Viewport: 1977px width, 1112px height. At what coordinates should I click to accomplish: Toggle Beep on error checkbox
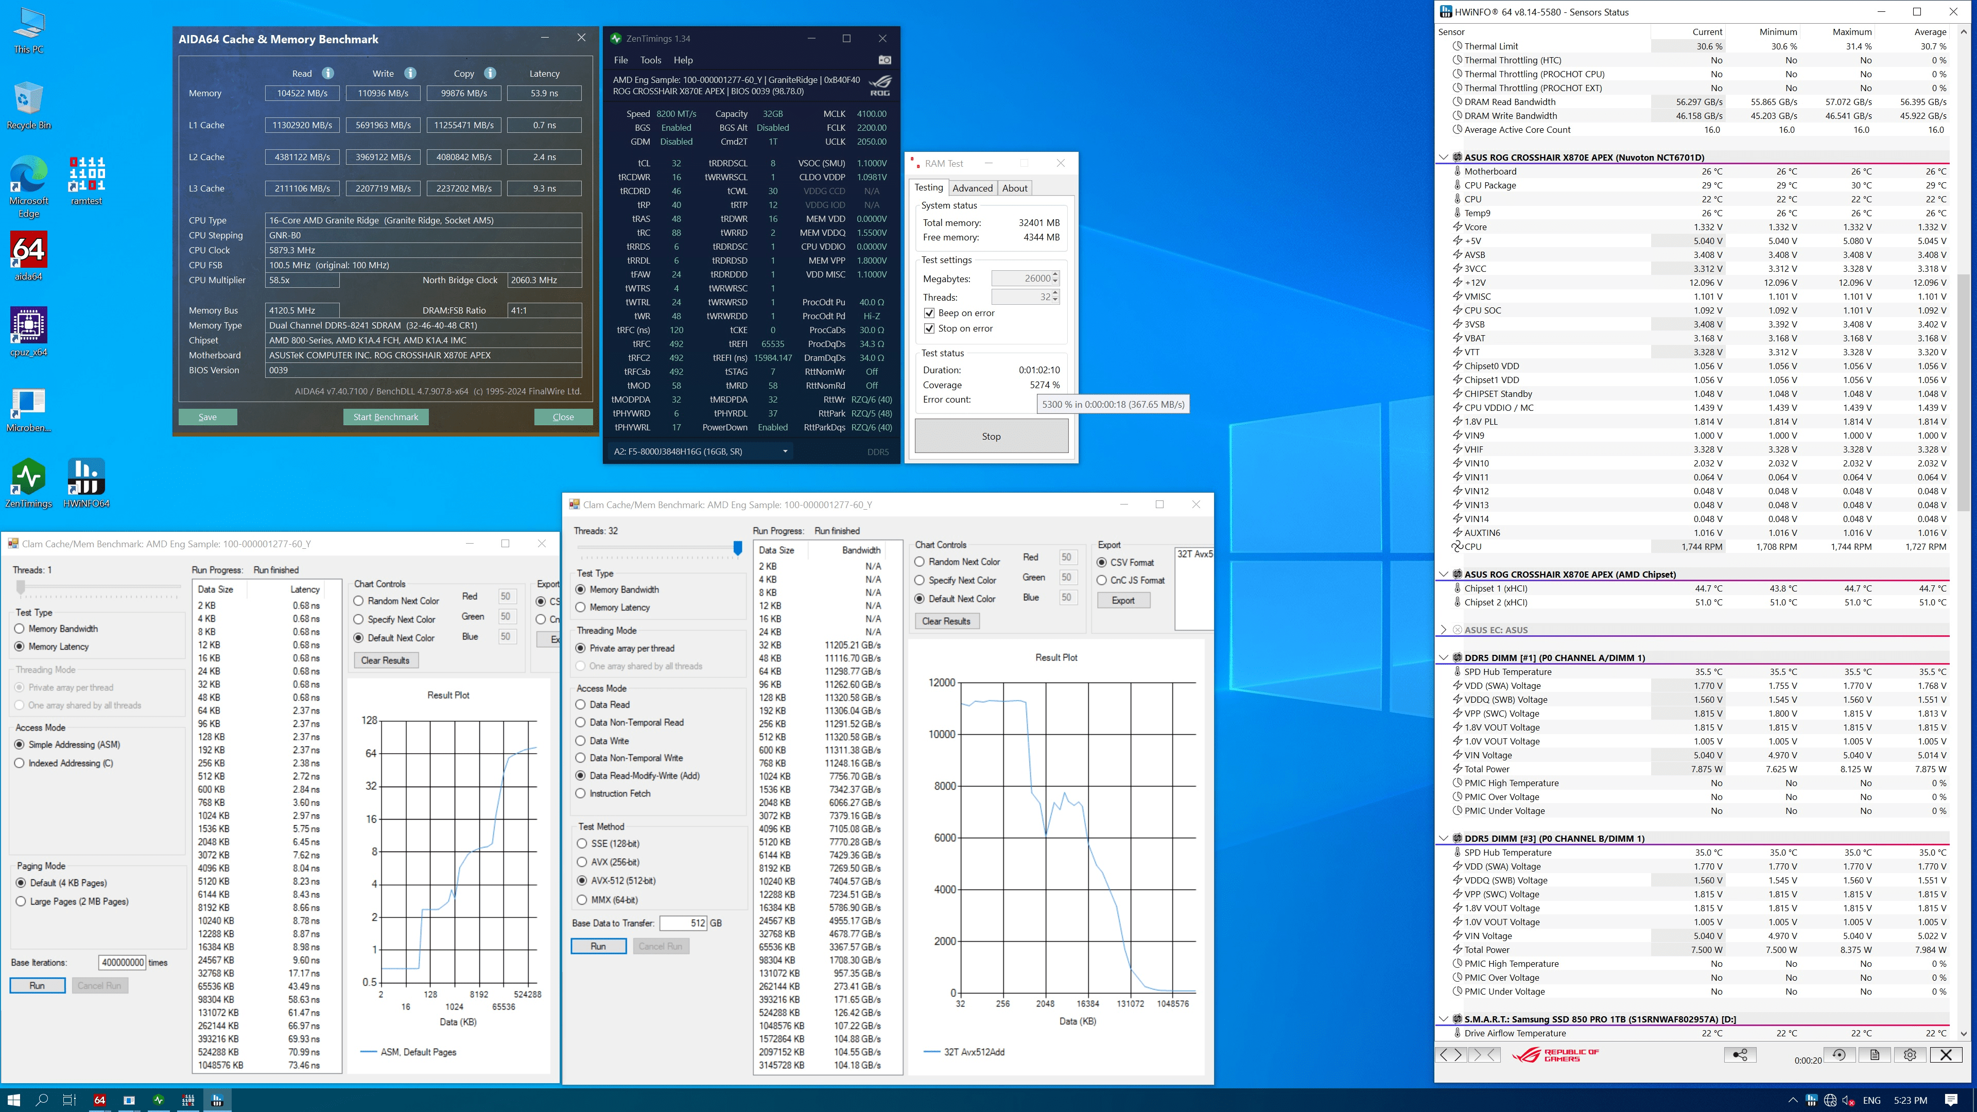pyautogui.click(x=929, y=313)
